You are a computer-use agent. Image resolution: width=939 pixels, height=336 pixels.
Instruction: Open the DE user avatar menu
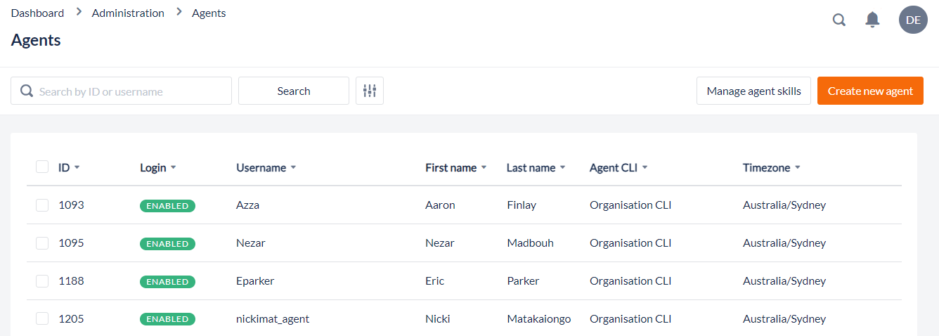click(913, 20)
